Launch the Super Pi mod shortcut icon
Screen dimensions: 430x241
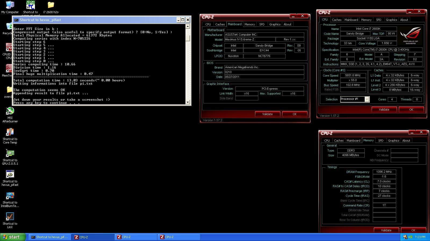[x=30, y=5]
